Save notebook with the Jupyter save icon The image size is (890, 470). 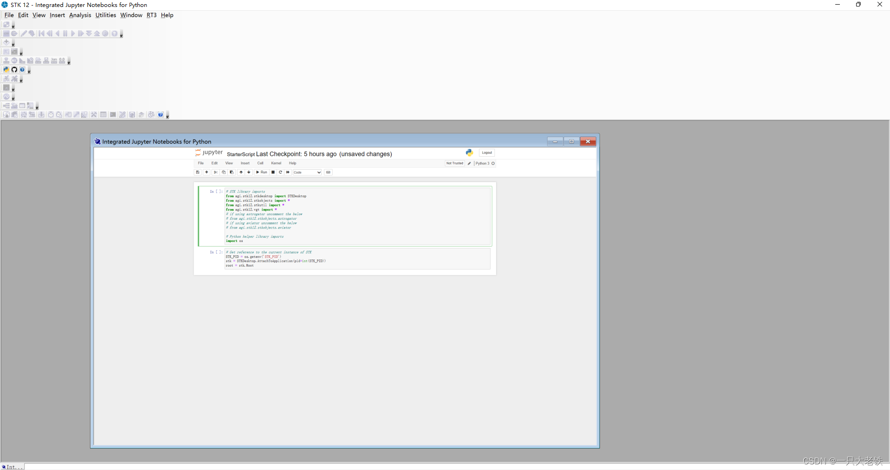pos(198,172)
